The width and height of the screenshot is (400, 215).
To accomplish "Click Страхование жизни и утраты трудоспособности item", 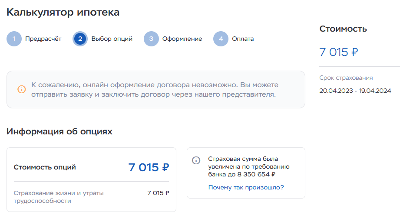I will 59,197.
